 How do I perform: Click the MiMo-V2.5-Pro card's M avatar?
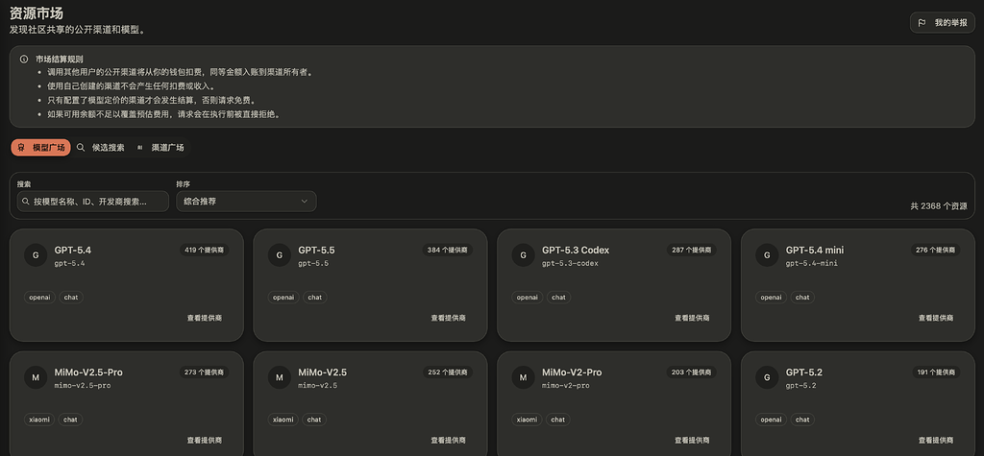pos(36,377)
